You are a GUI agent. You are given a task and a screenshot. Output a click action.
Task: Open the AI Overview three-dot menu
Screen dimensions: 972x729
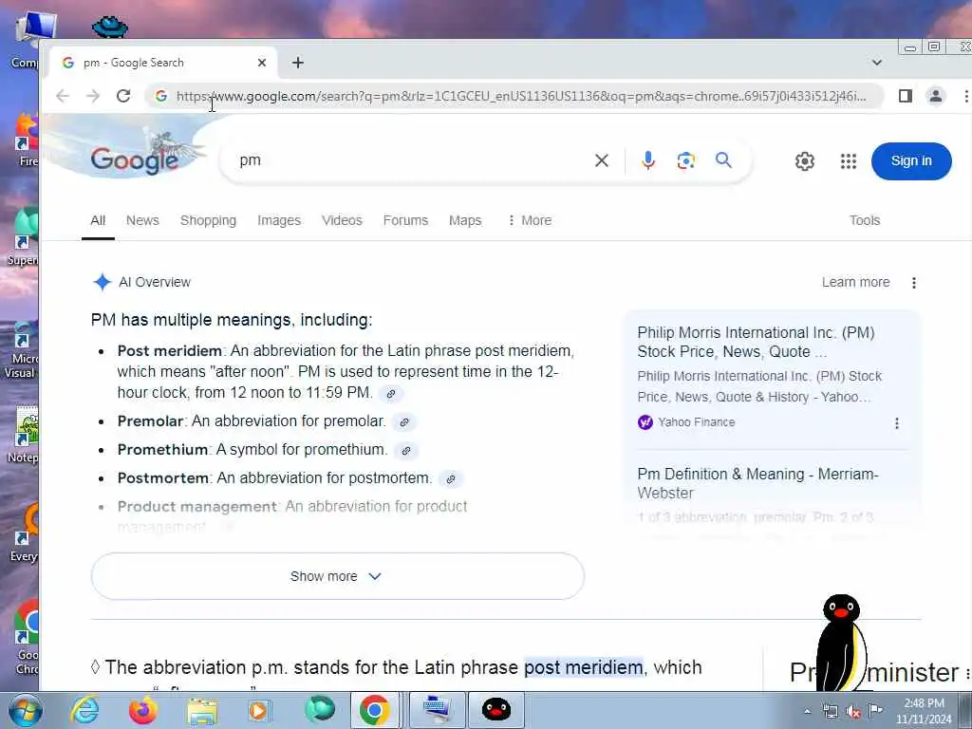coord(914,283)
